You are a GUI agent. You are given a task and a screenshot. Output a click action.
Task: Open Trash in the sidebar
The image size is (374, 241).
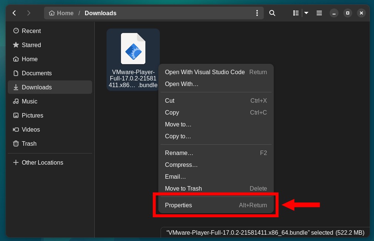click(50, 144)
